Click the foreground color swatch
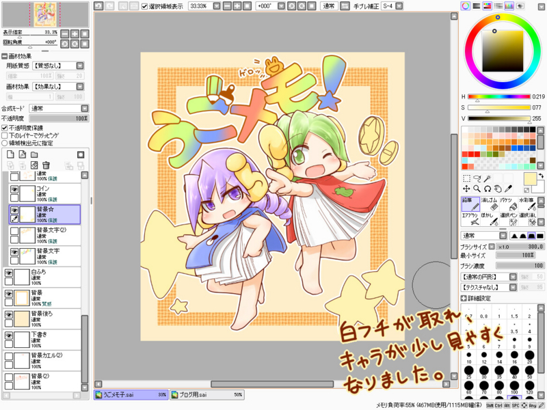Viewport: 547px width, 410px height. 531,180
